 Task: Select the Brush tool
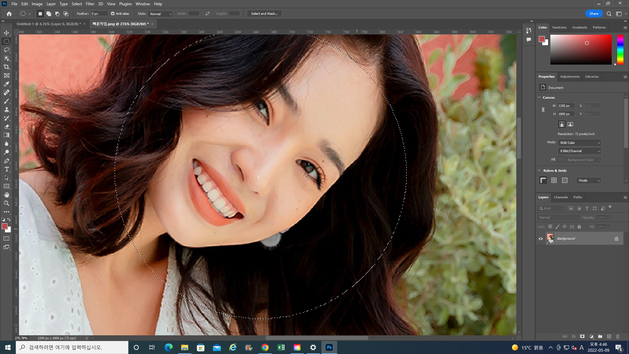(x=7, y=101)
